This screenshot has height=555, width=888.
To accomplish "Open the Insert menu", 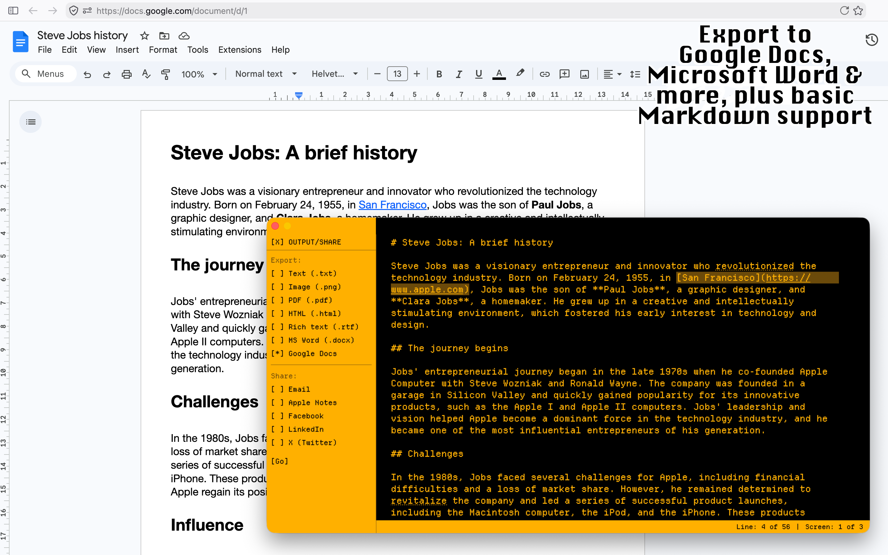I will pos(127,50).
